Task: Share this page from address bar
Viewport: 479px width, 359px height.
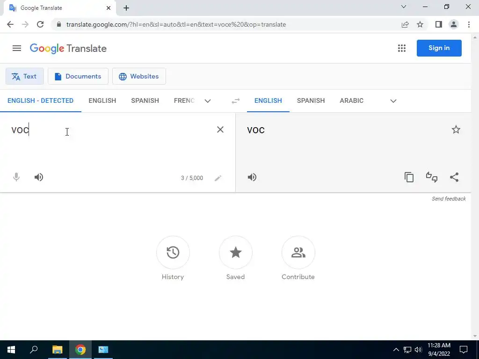Action: [405, 24]
